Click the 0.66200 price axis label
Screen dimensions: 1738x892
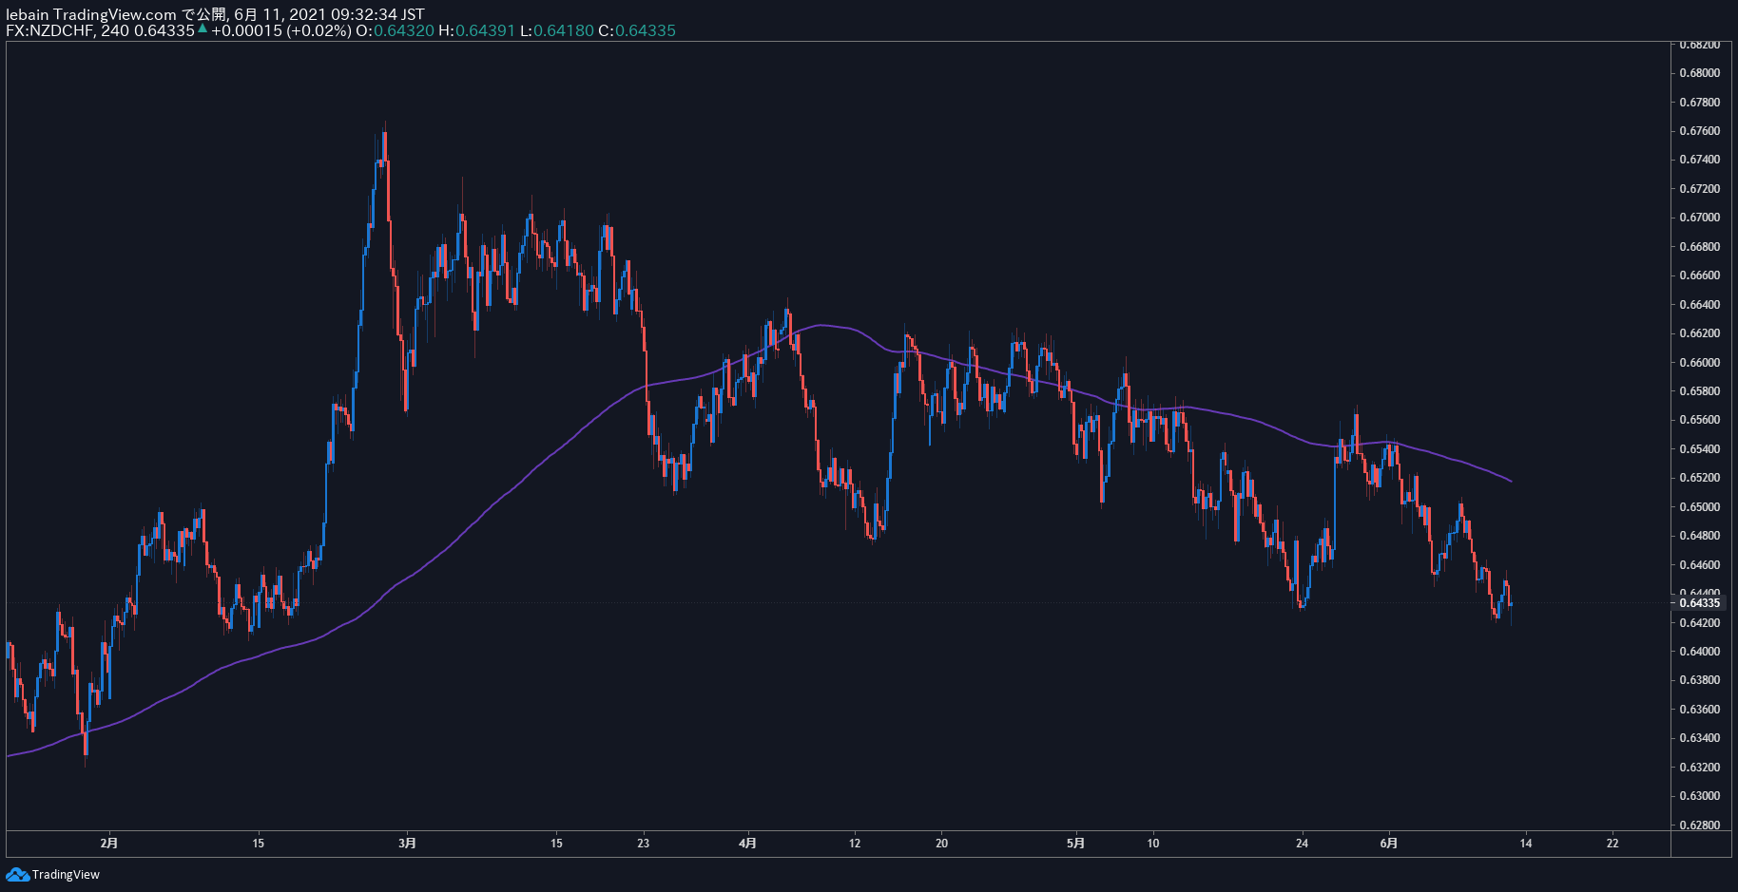tap(1699, 333)
